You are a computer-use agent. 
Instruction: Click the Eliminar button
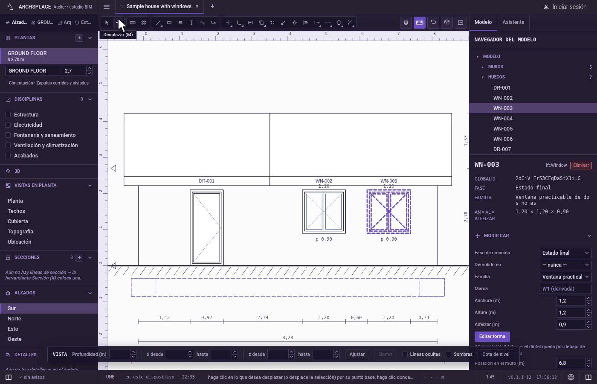click(x=581, y=165)
